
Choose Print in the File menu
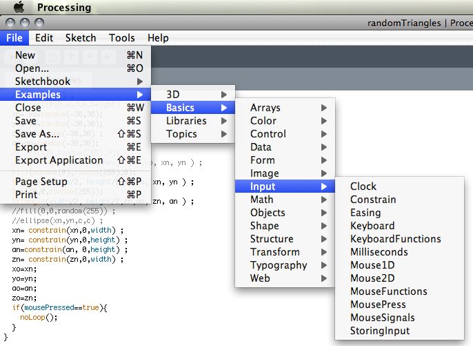75,195
